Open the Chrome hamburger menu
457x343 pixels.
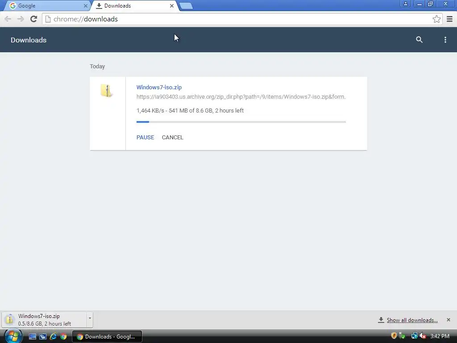point(450,19)
